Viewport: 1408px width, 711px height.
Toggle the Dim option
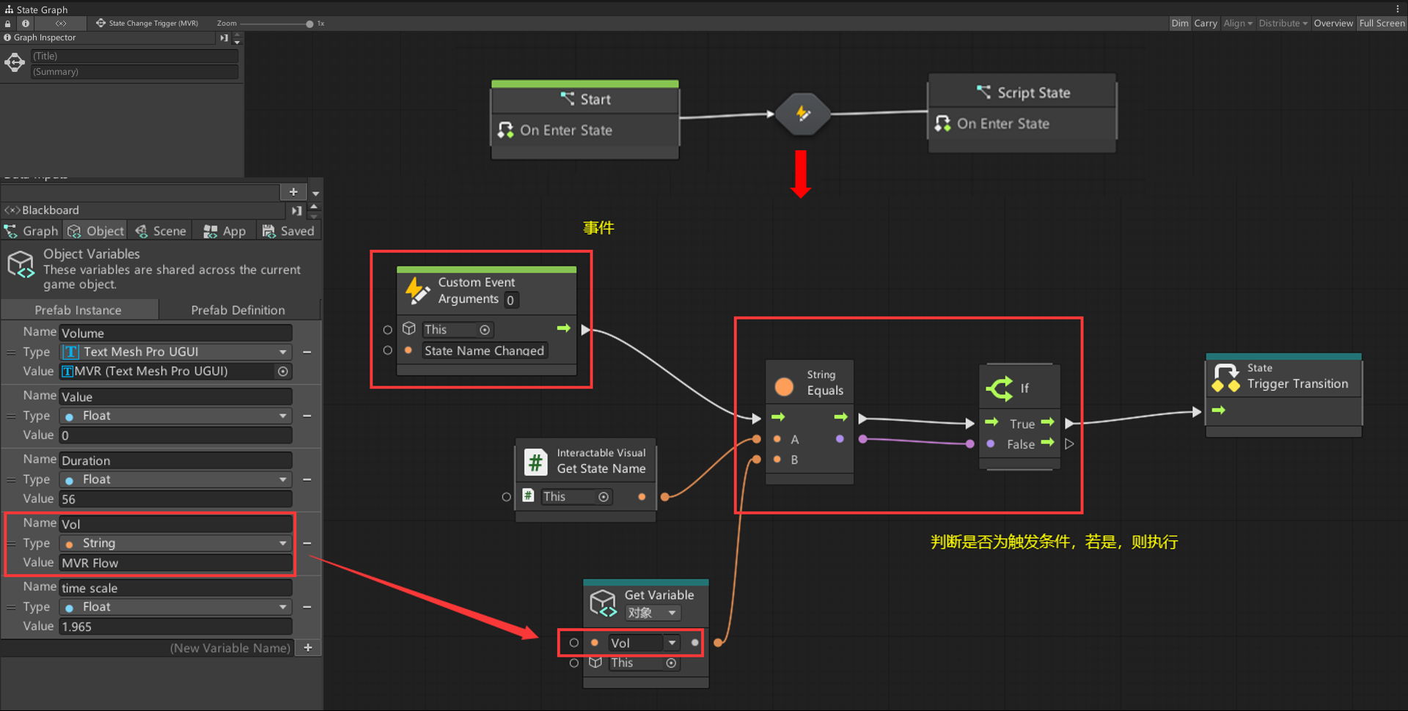click(x=1179, y=23)
